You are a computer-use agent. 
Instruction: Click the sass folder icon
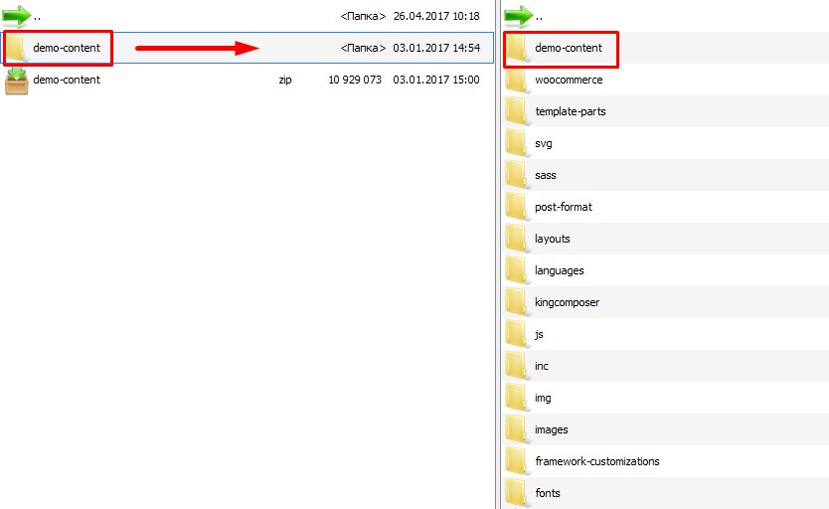pyautogui.click(x=516, y=175)
